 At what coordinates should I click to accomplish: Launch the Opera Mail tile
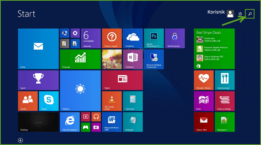204,122
